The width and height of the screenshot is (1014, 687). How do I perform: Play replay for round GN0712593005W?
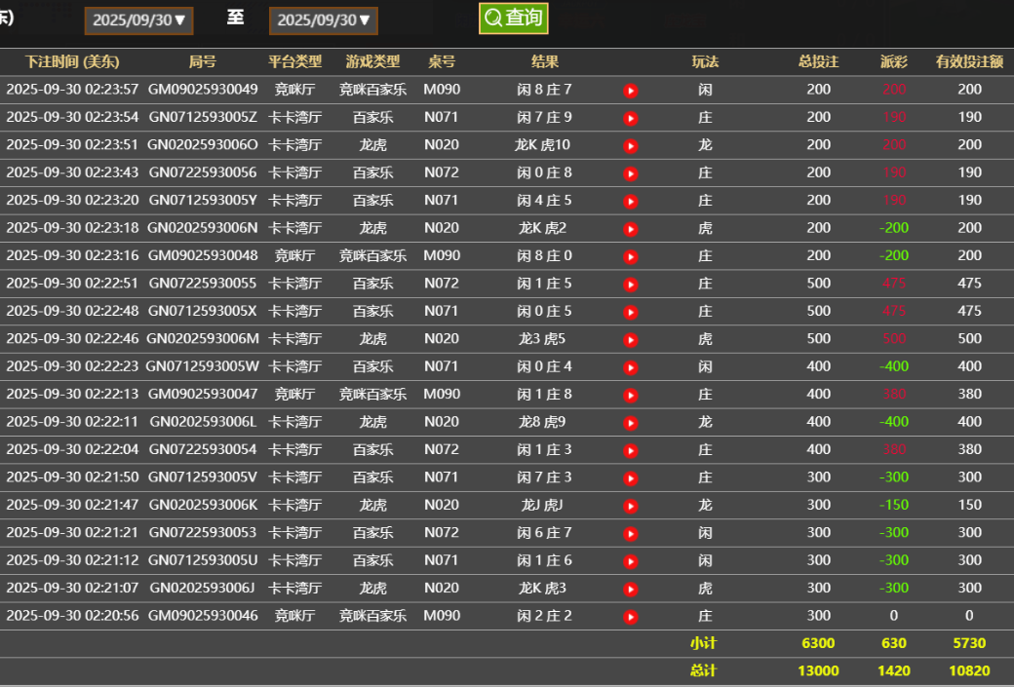tap(631, 366)
